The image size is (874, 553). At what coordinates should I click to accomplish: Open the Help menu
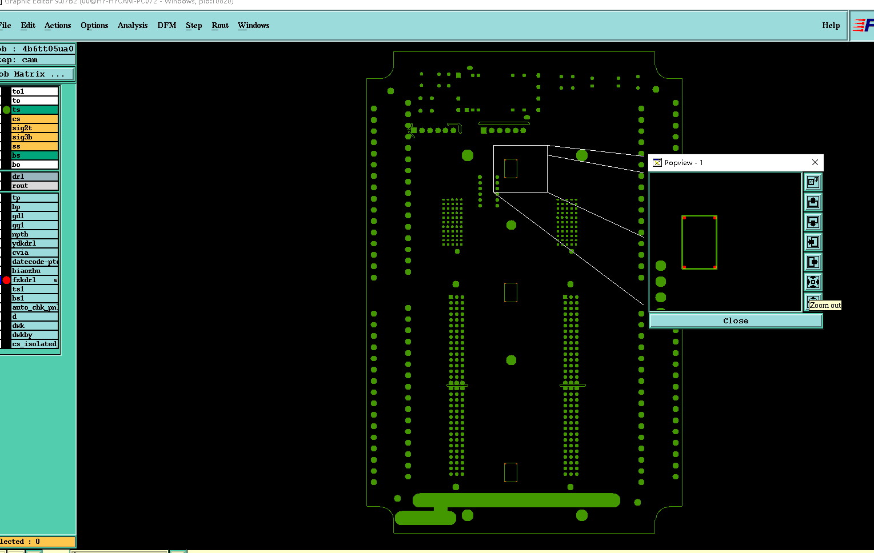coord(831,25)
